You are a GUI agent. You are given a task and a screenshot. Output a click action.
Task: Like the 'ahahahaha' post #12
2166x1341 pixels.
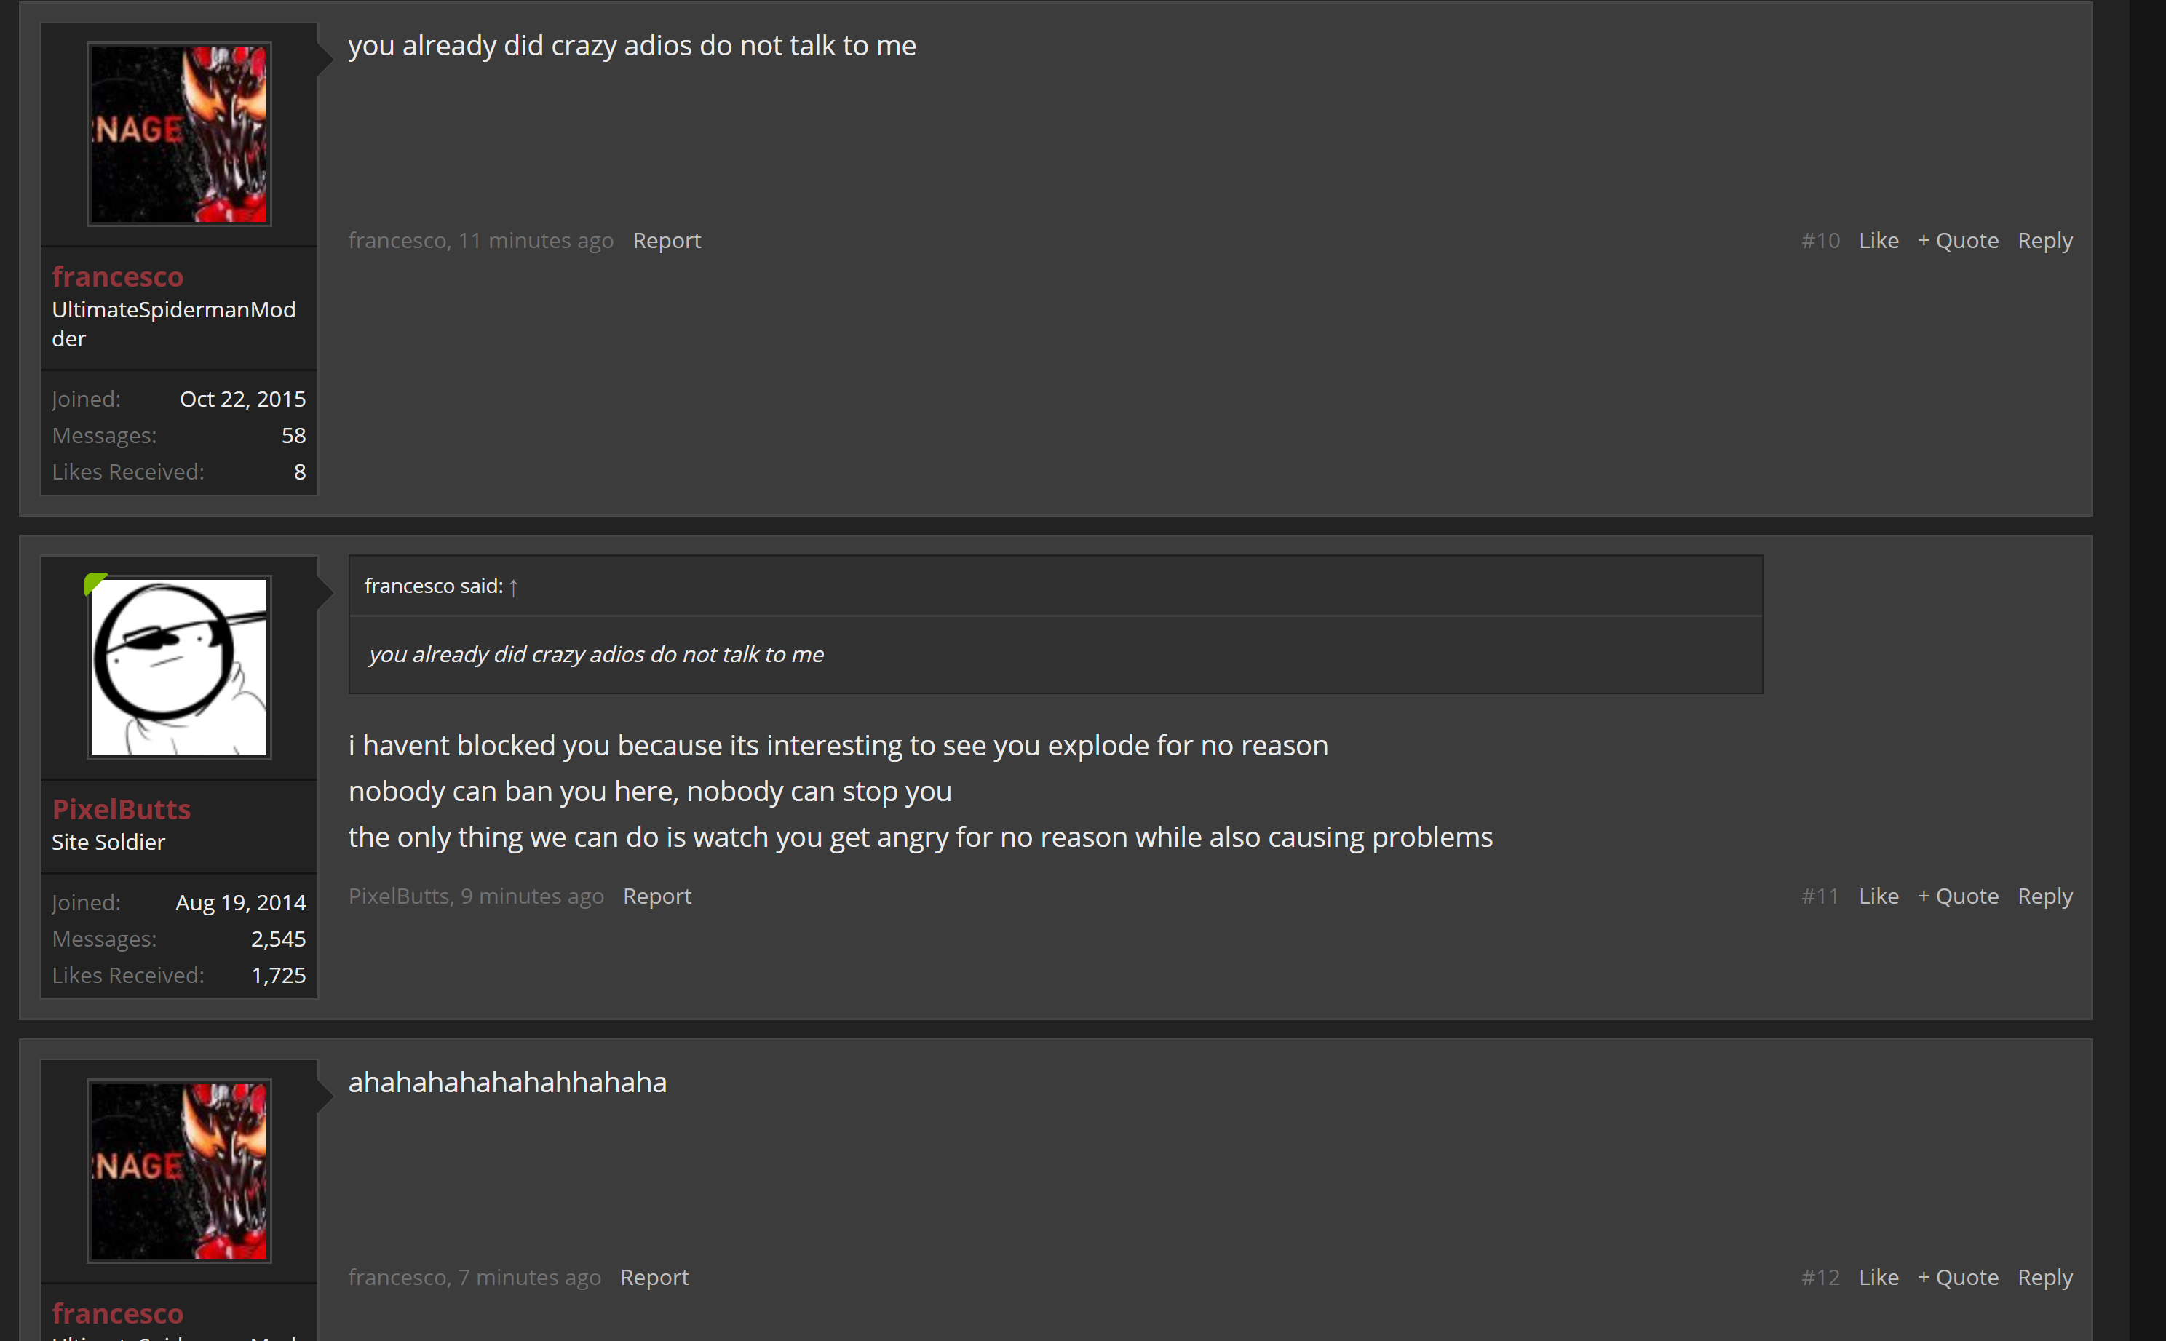click(1879, 1277)
